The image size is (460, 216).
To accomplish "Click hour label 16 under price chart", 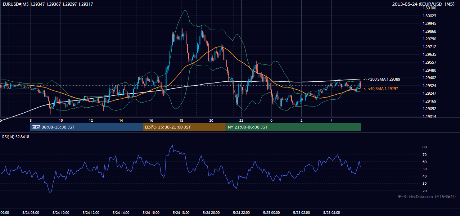I will (x=151, y=120).
